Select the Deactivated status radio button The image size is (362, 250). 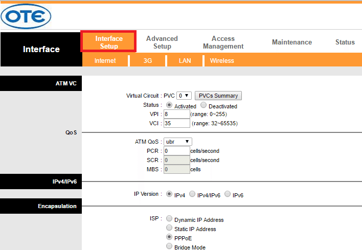[x=203, y=105]
